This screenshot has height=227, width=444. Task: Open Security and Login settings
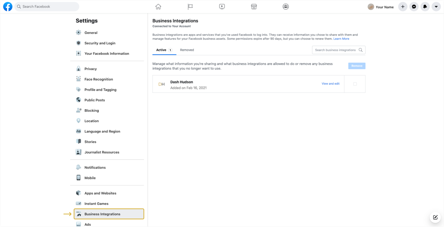pos(100,43)
